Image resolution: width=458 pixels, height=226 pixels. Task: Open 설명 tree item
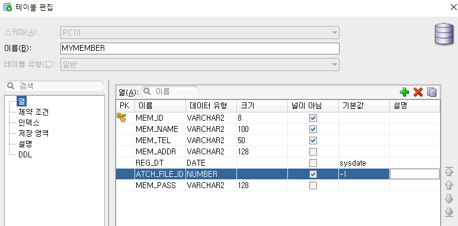[25, 144]
